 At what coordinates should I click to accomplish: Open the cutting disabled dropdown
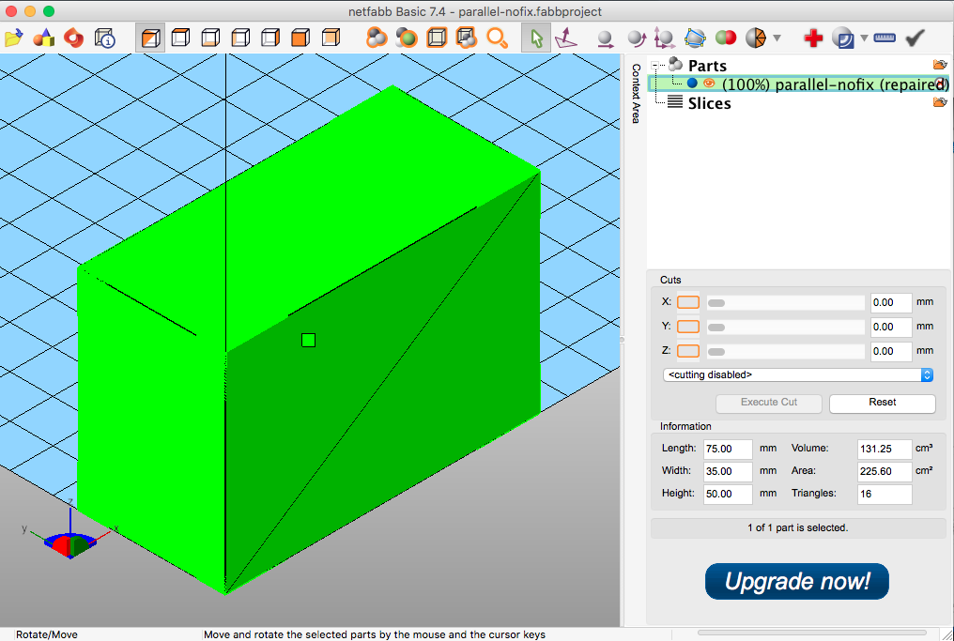[797, 374]
